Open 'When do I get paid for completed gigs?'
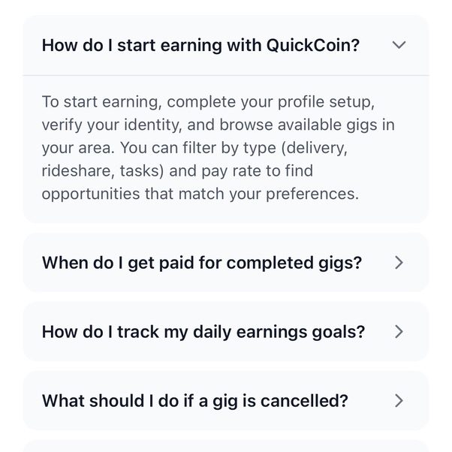This screenshot has width=452, height=452. pos(202,263)
